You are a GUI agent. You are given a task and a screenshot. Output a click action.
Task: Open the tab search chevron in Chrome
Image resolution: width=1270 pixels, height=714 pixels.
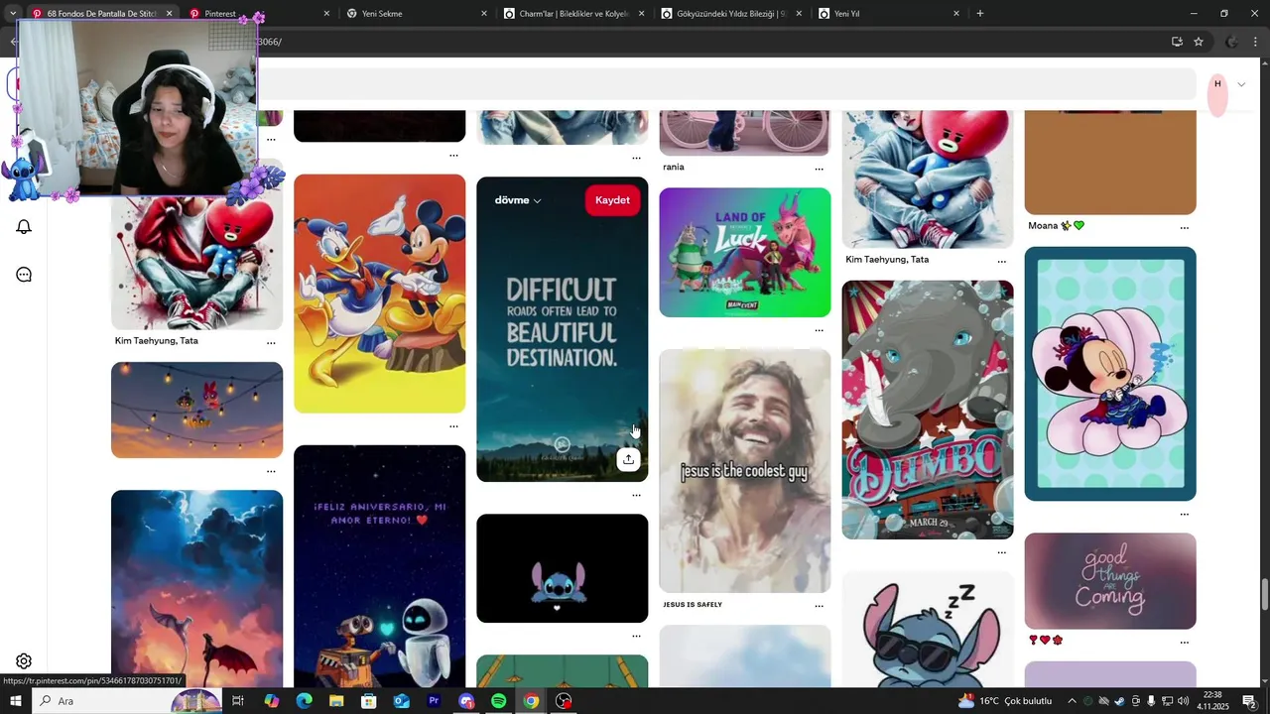pos(13,14)
